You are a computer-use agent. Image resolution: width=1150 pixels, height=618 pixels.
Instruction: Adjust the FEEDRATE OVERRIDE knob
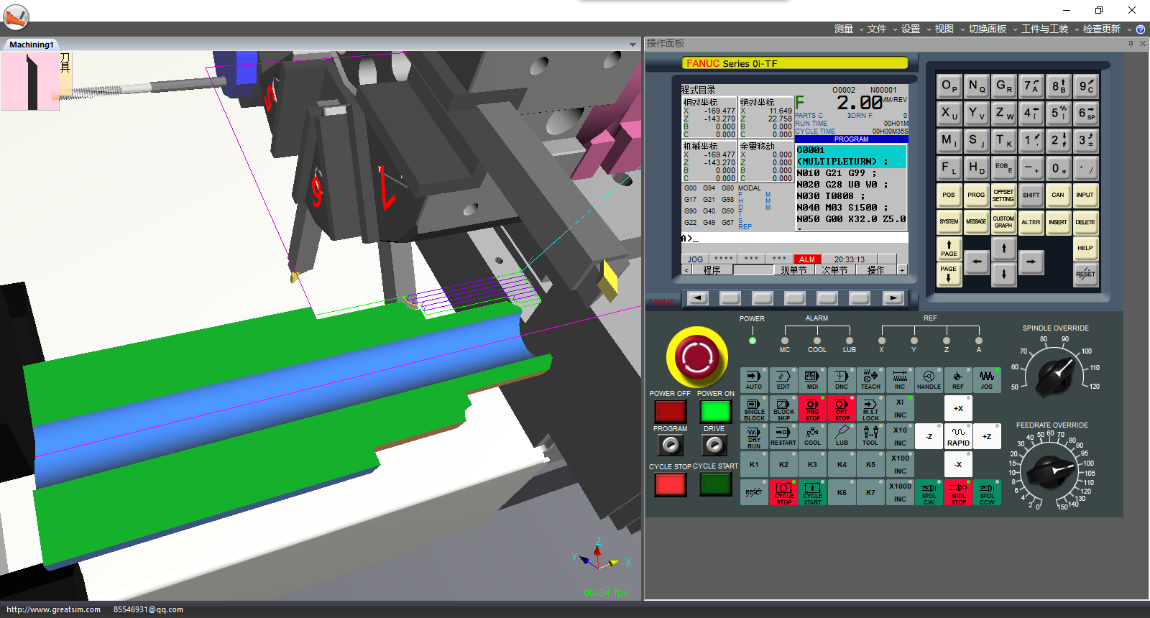pyautogui.click(x=1052, y=473)
